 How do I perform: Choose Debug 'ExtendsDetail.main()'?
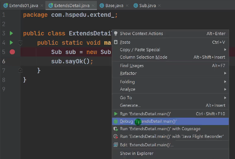(x=170, y=121)
